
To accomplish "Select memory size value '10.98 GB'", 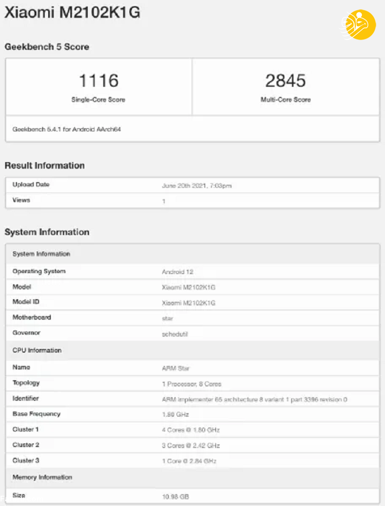I will (175, 497).
